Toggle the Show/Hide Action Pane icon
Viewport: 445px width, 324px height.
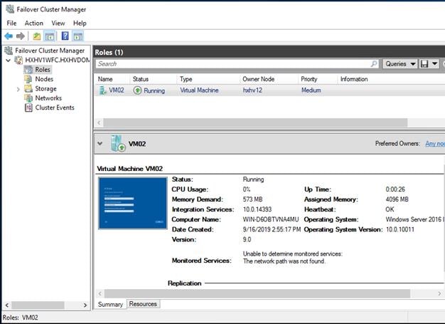(x=77, y=36)
